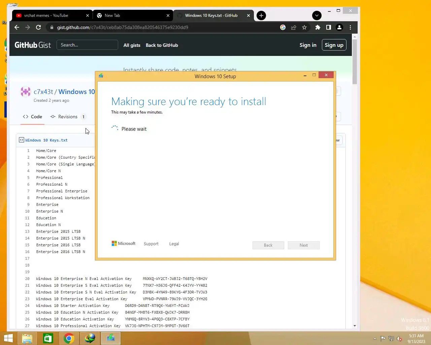Click the GitHub Gist logo
This screenshot has width=431, height=345.
click(x=33, y=45)
